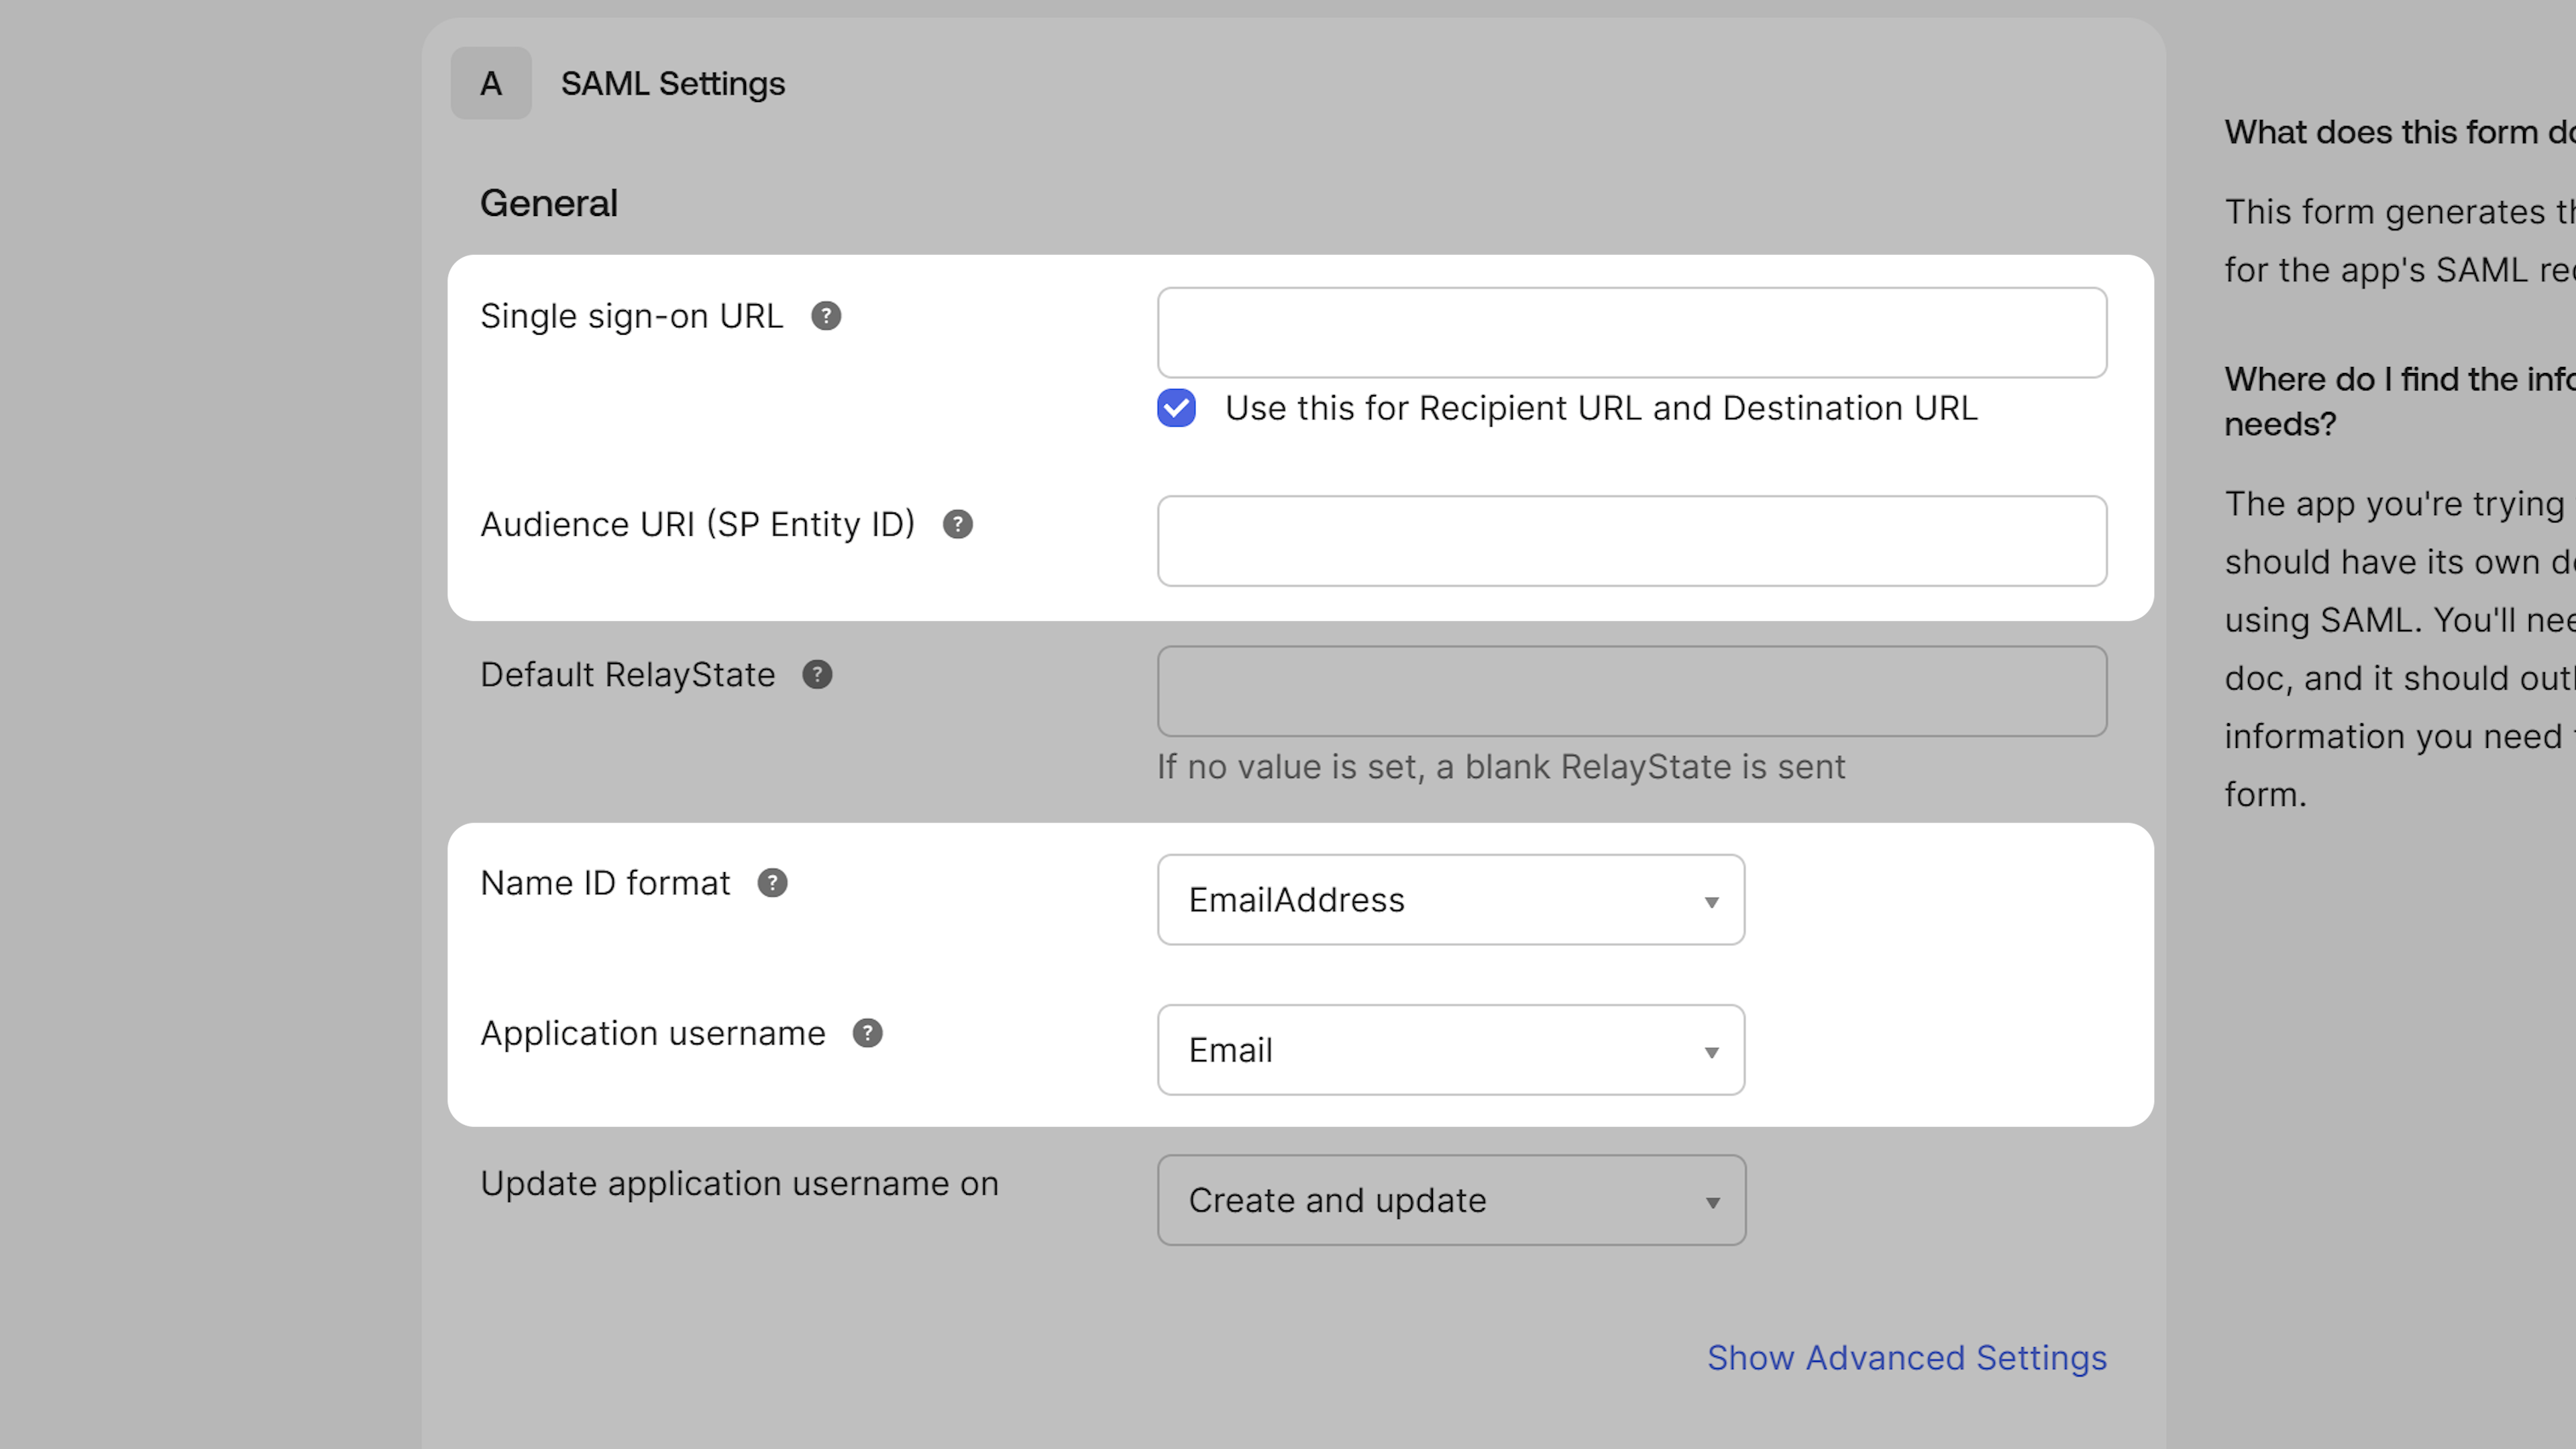Click into Audience URI input field
Viewport: 2576px width, 1449px height.
point(1632,541)
